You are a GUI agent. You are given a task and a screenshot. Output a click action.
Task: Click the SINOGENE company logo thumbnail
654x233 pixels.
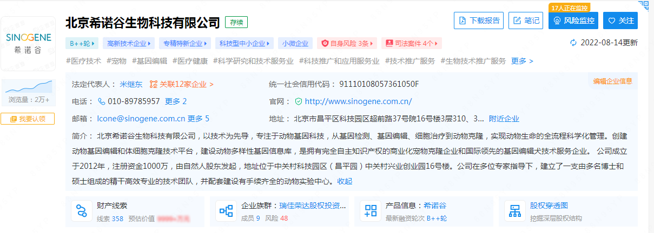(x=29, y=44)
